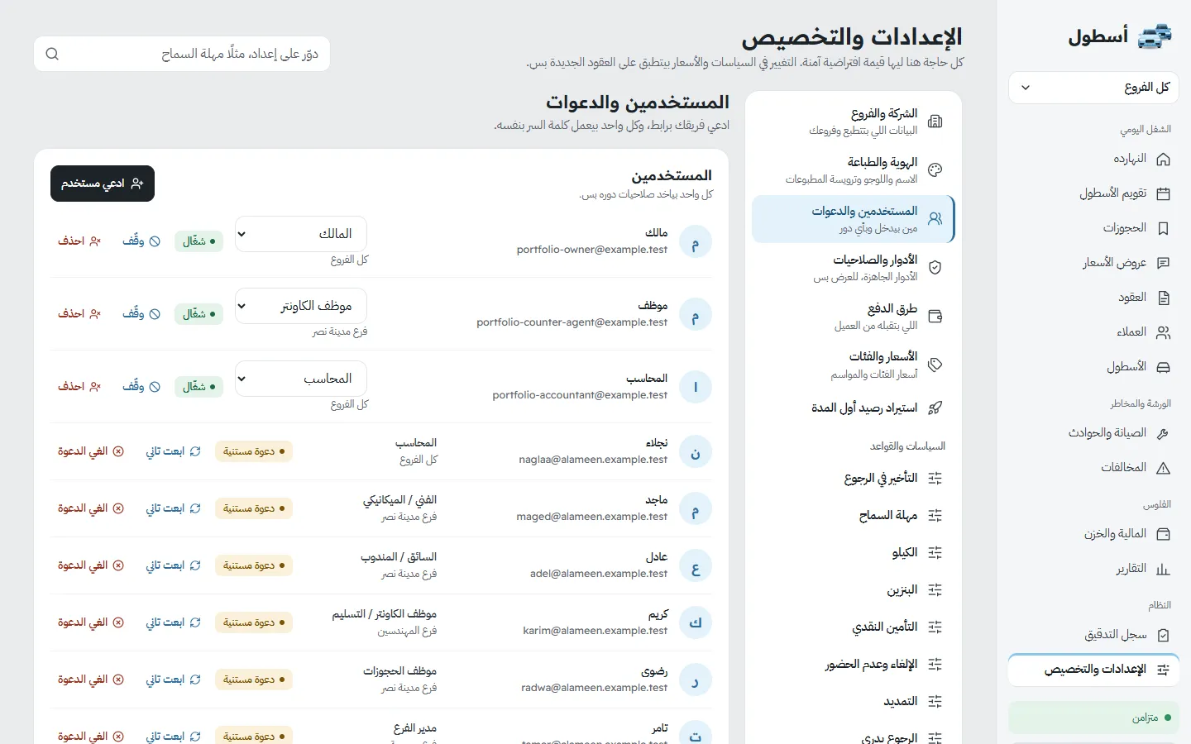Open سجل التدقيق from sidebar
1191x744 pixels.
pos(1093,635)
